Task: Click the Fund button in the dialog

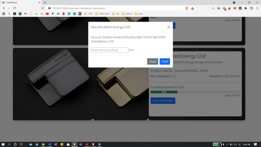Action: click(165, 61)
